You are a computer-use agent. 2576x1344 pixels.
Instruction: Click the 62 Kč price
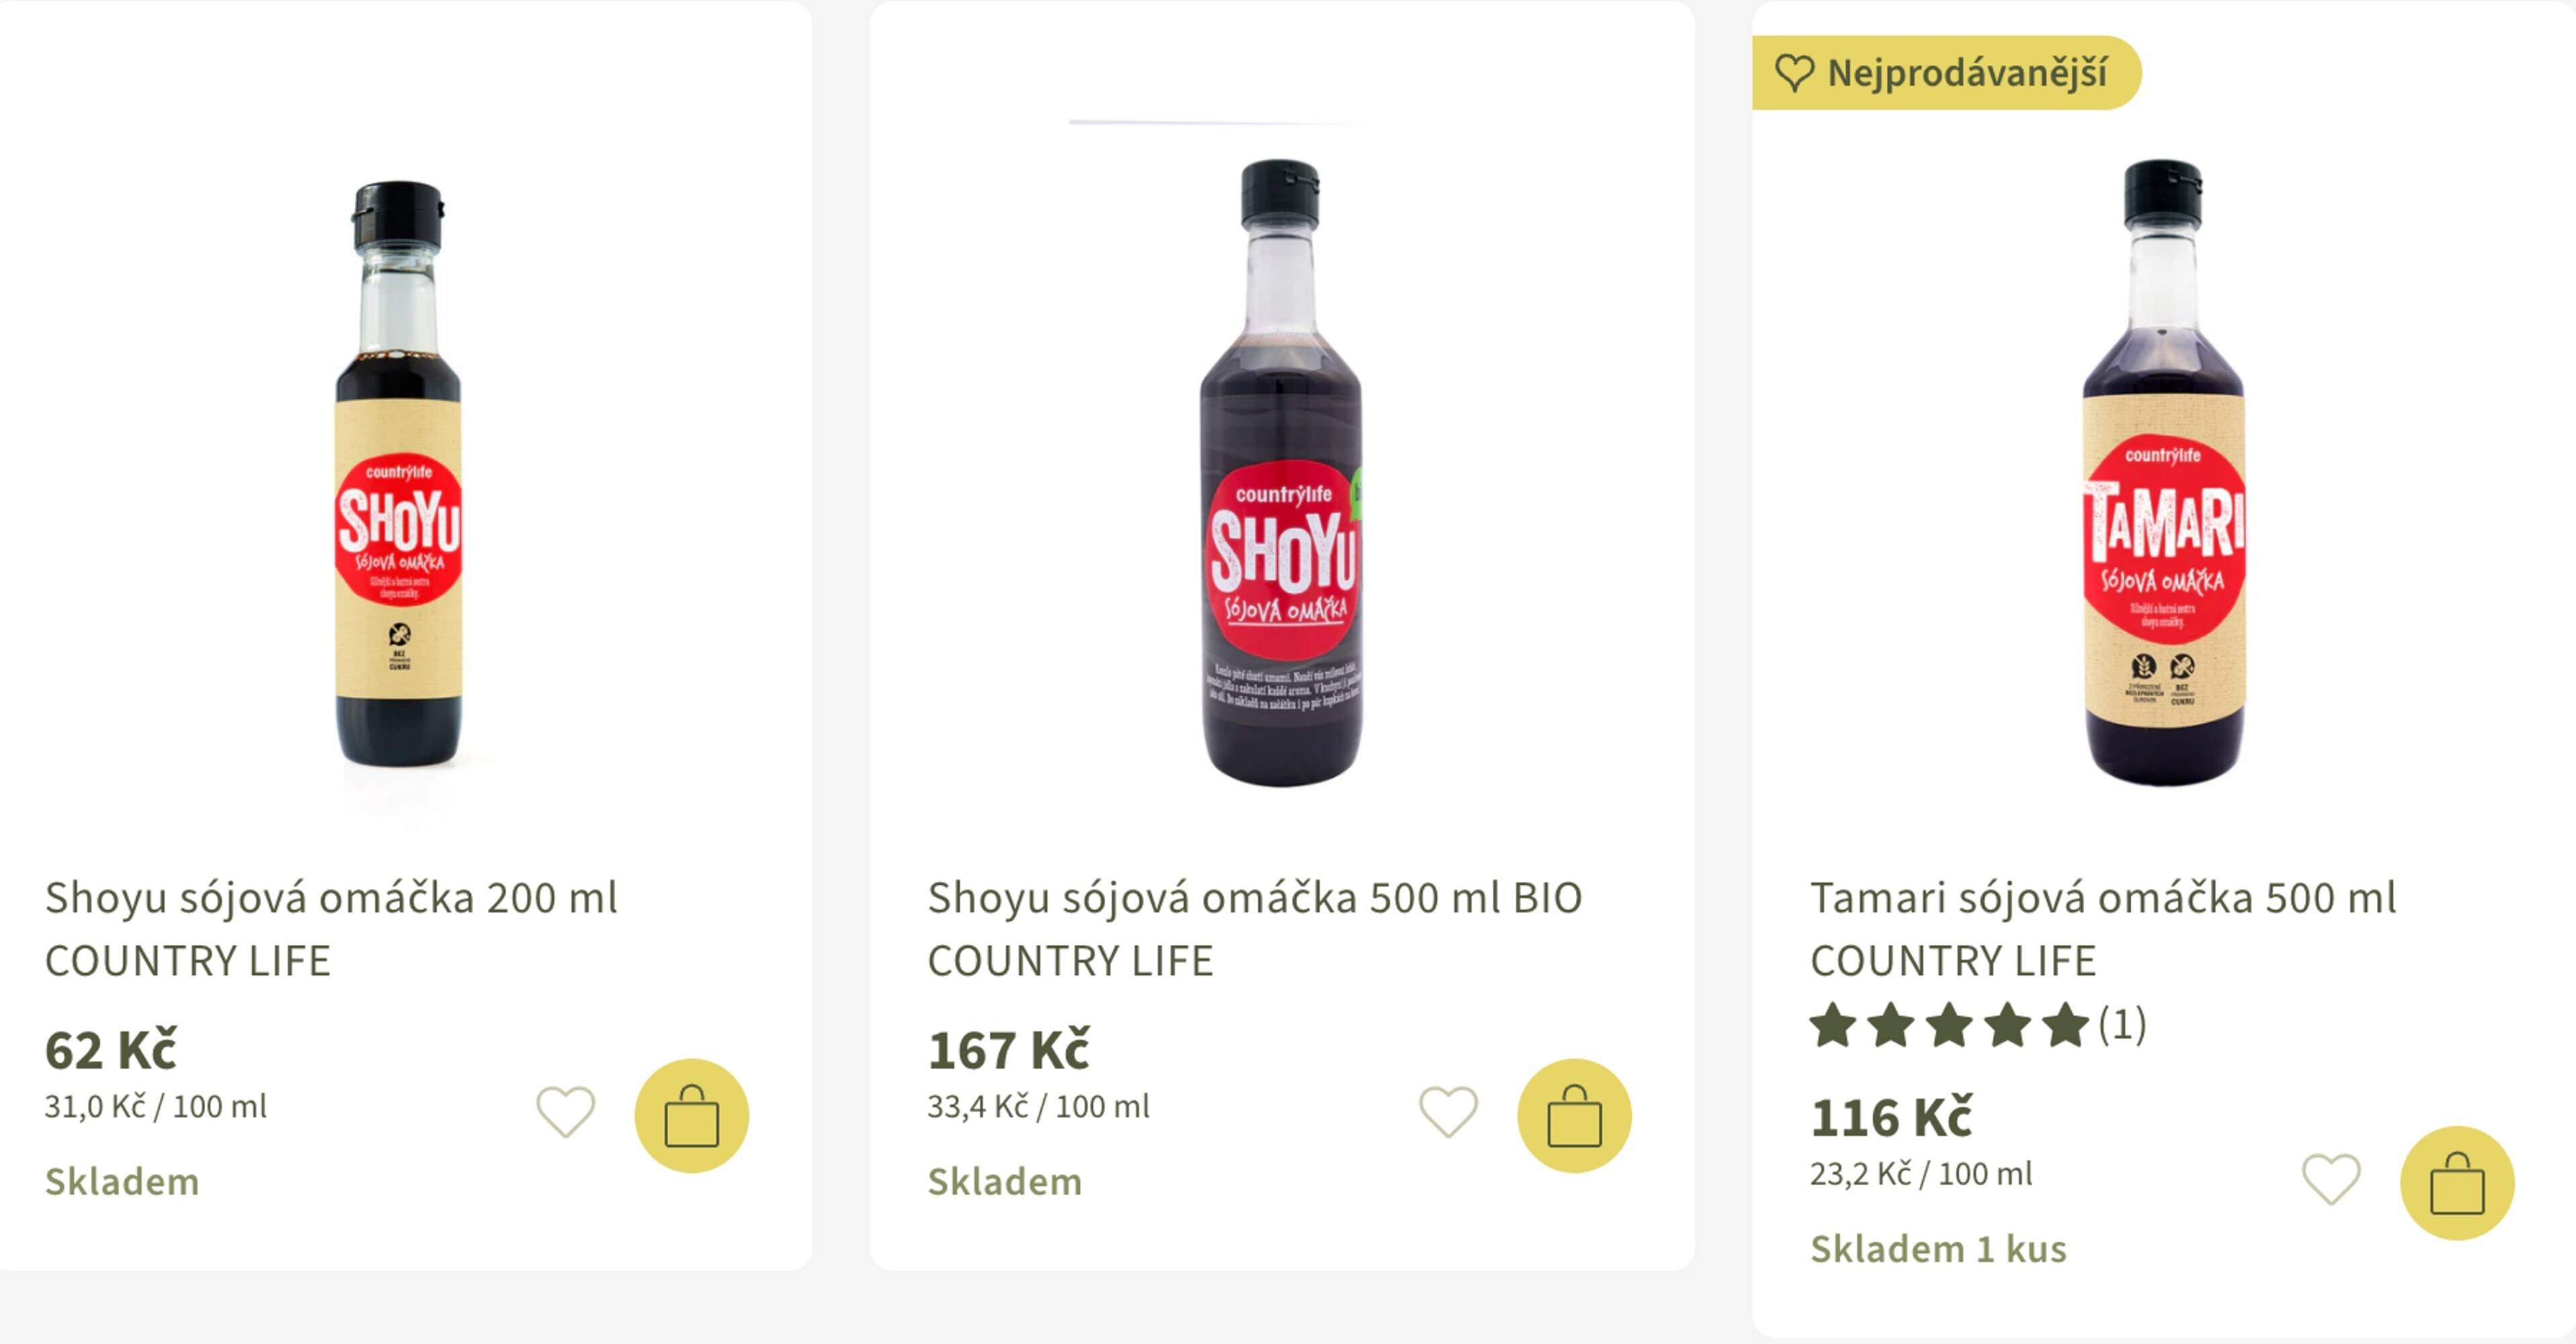[x=111, y=1050]
